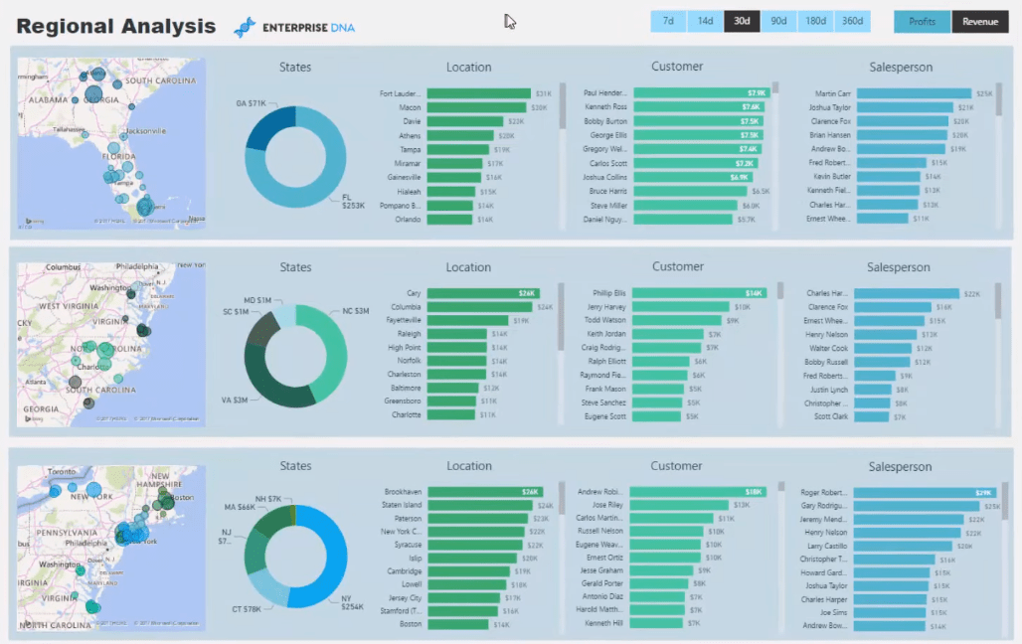Viewport: 1022px width, 644px height.
Task: Select the 7d time range button
Action: click(x=668, y=22)
